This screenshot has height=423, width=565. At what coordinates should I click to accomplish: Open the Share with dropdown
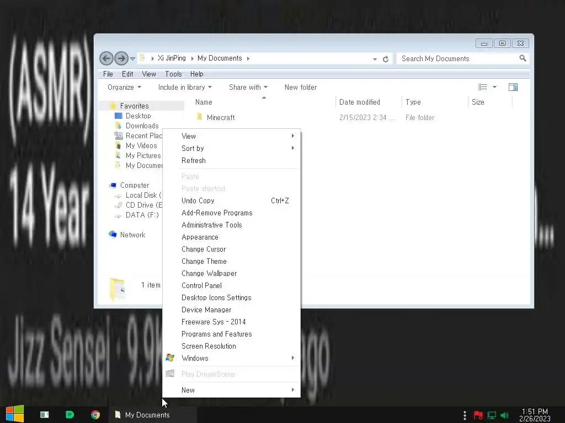click(x=248, y=87)
